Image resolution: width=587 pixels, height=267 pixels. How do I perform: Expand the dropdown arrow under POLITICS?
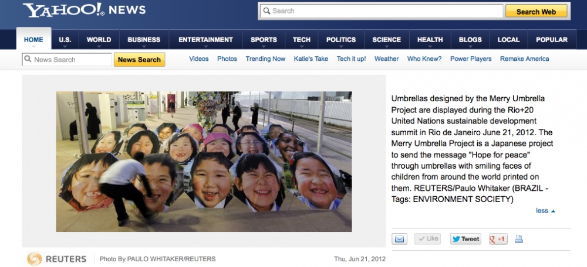(340, 47)
